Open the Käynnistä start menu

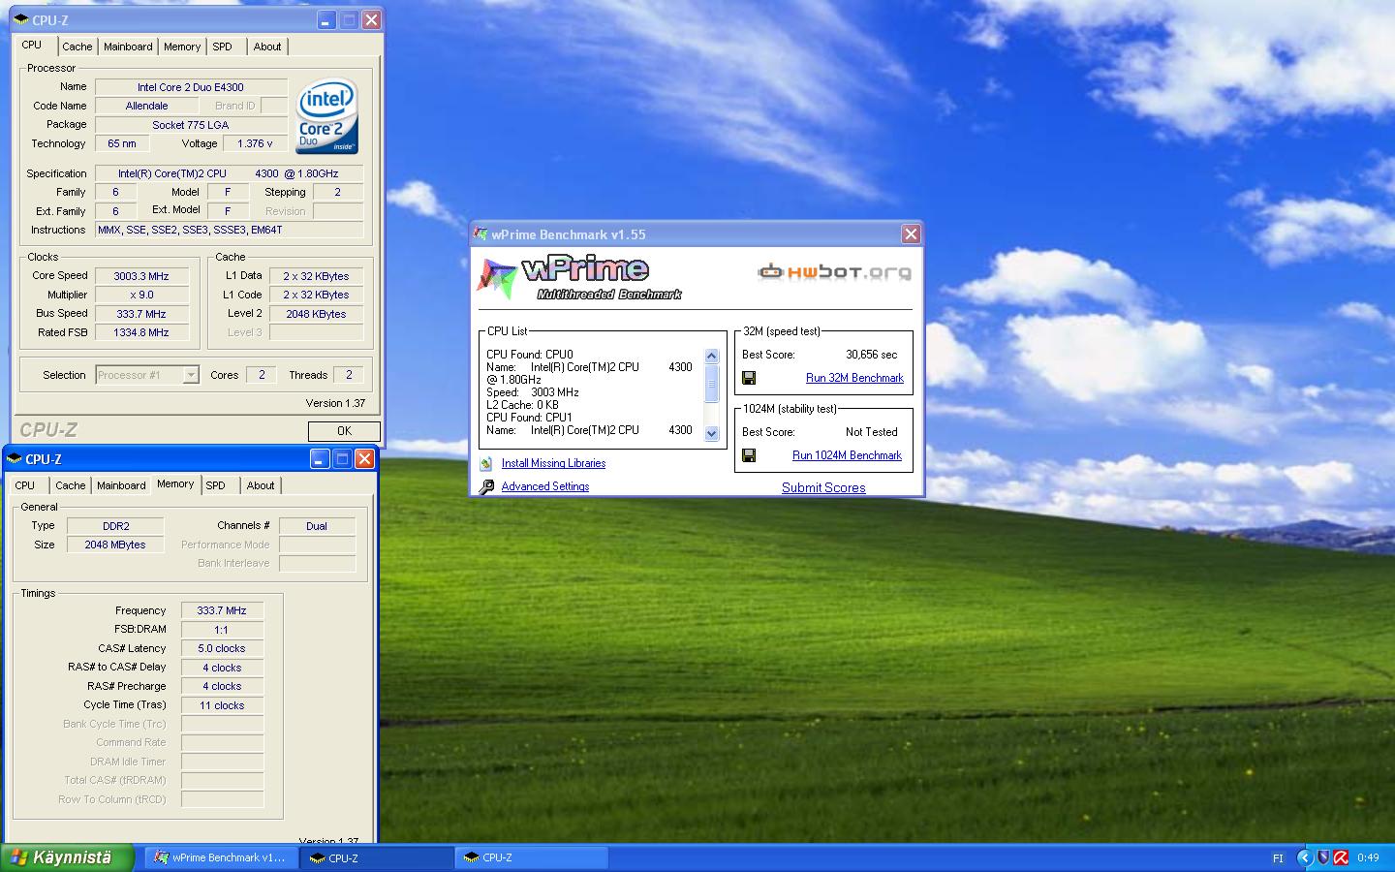(67, 857)
